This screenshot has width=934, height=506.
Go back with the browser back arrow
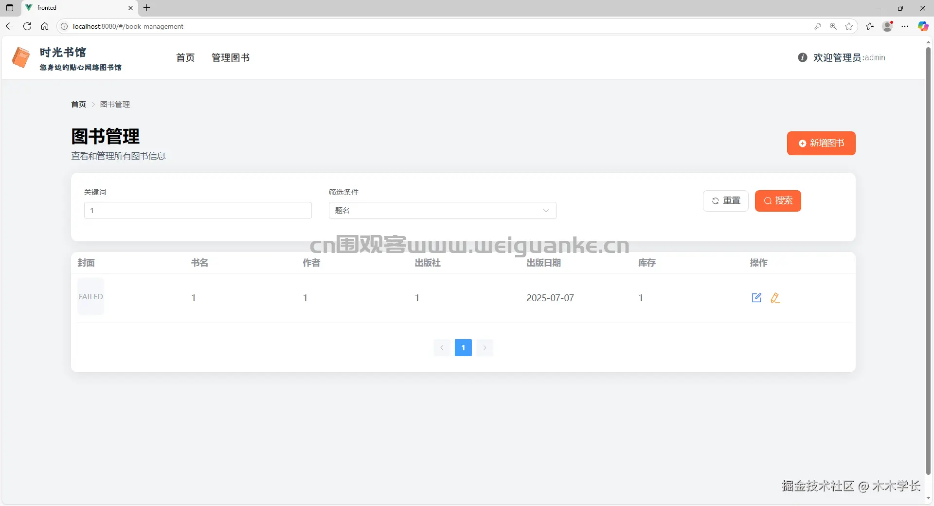[x=10, y=26]
